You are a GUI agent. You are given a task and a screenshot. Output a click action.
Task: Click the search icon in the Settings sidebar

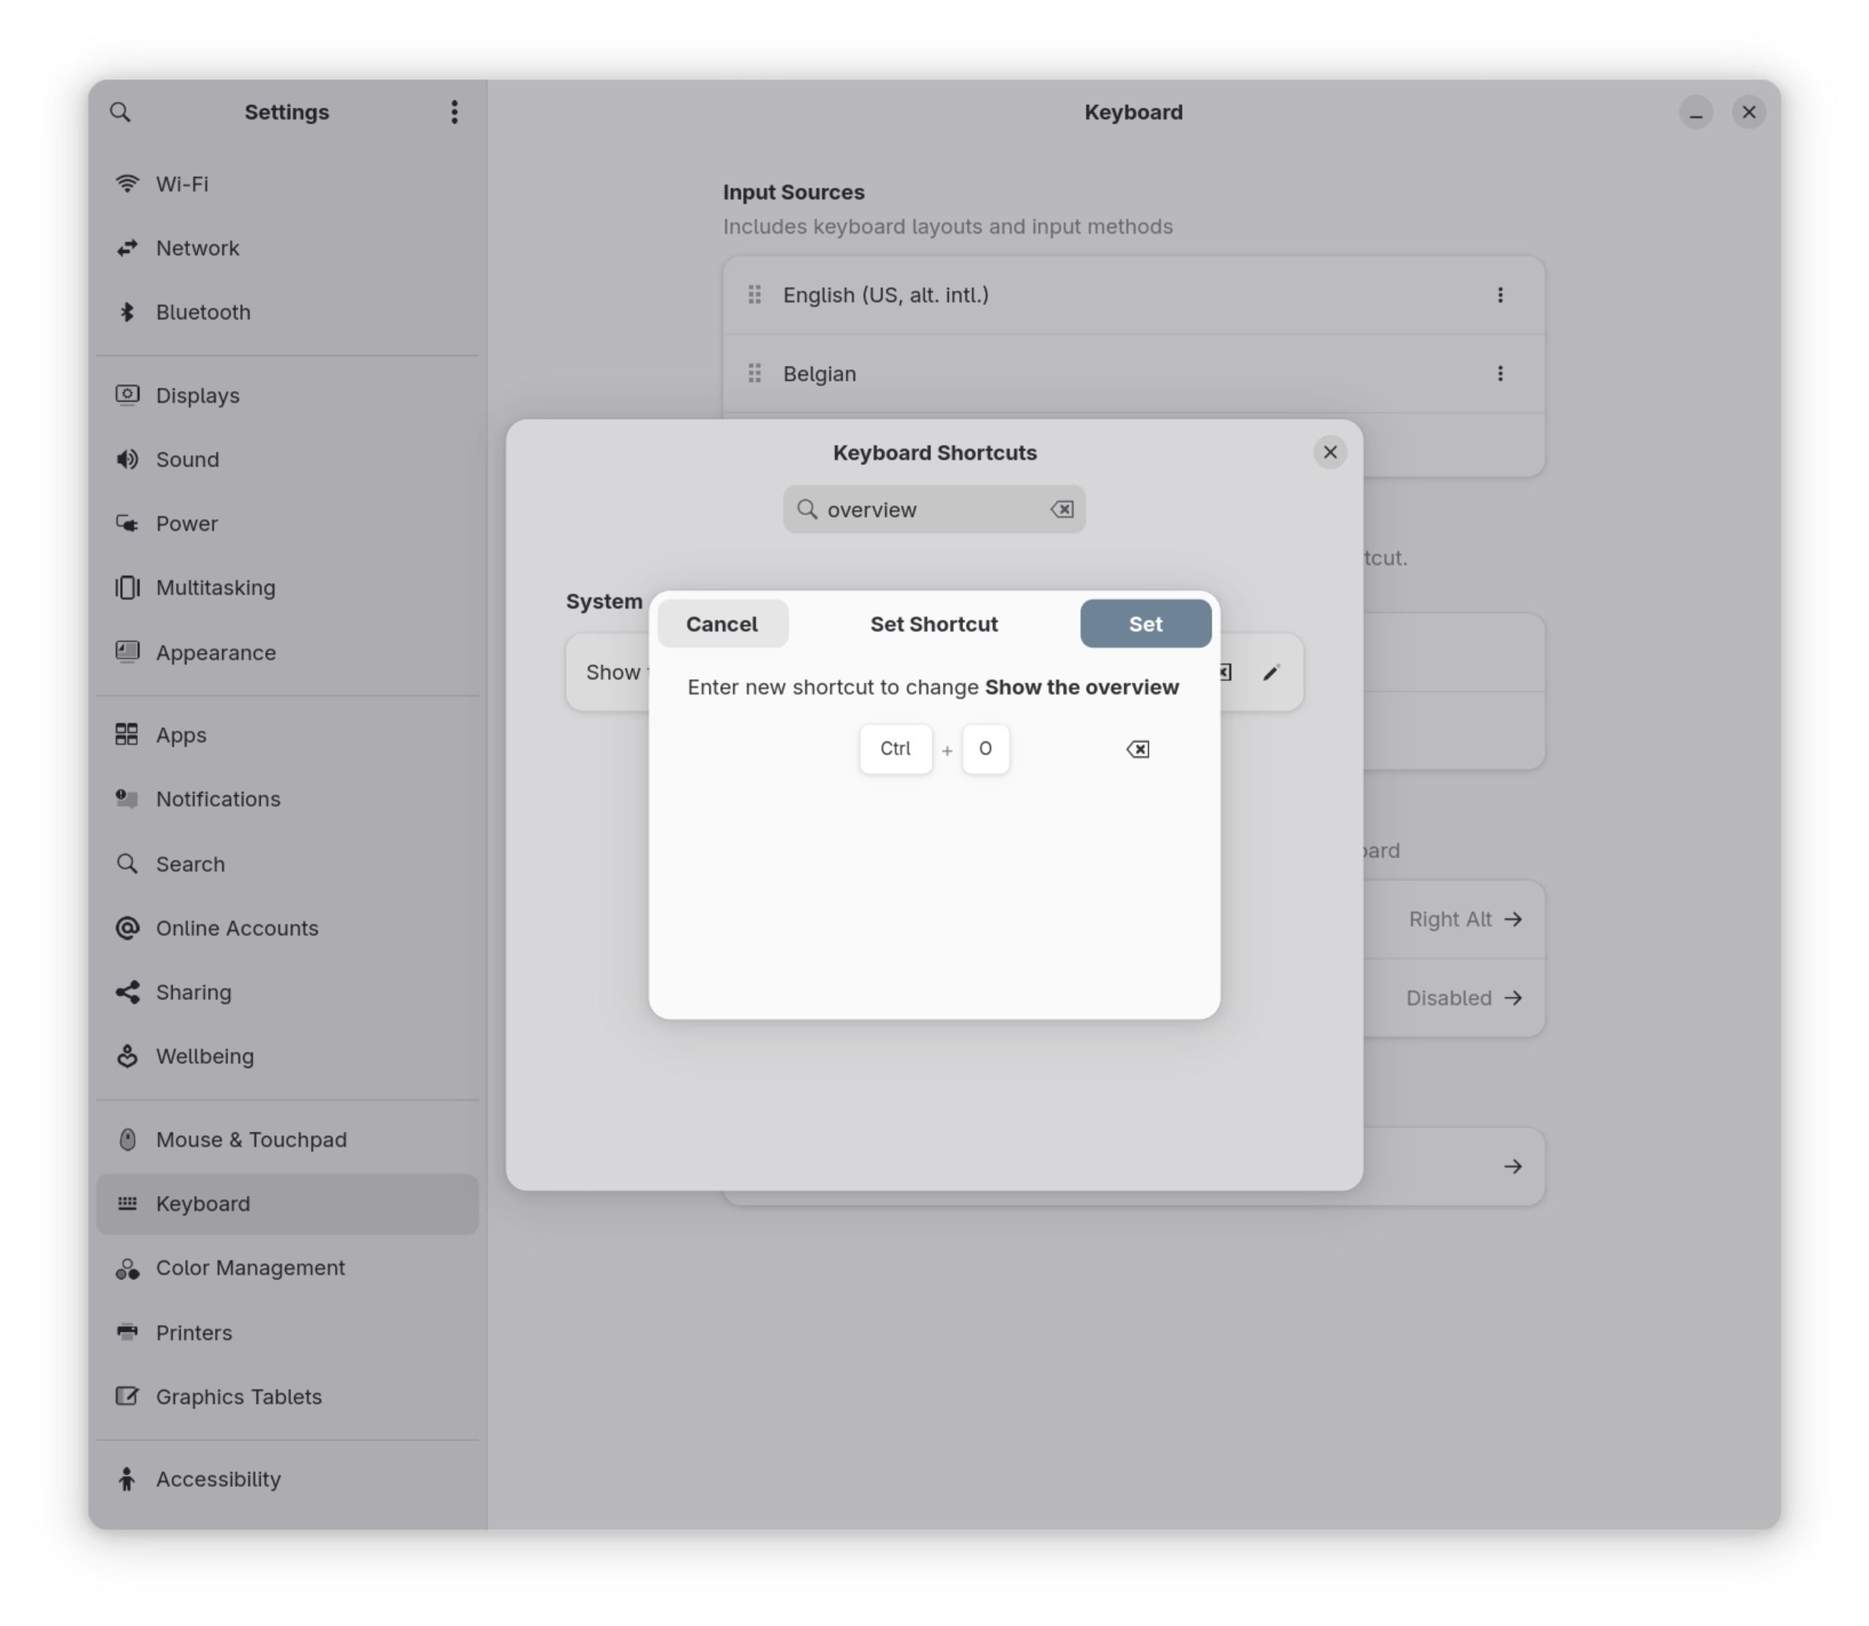(121, 111)
